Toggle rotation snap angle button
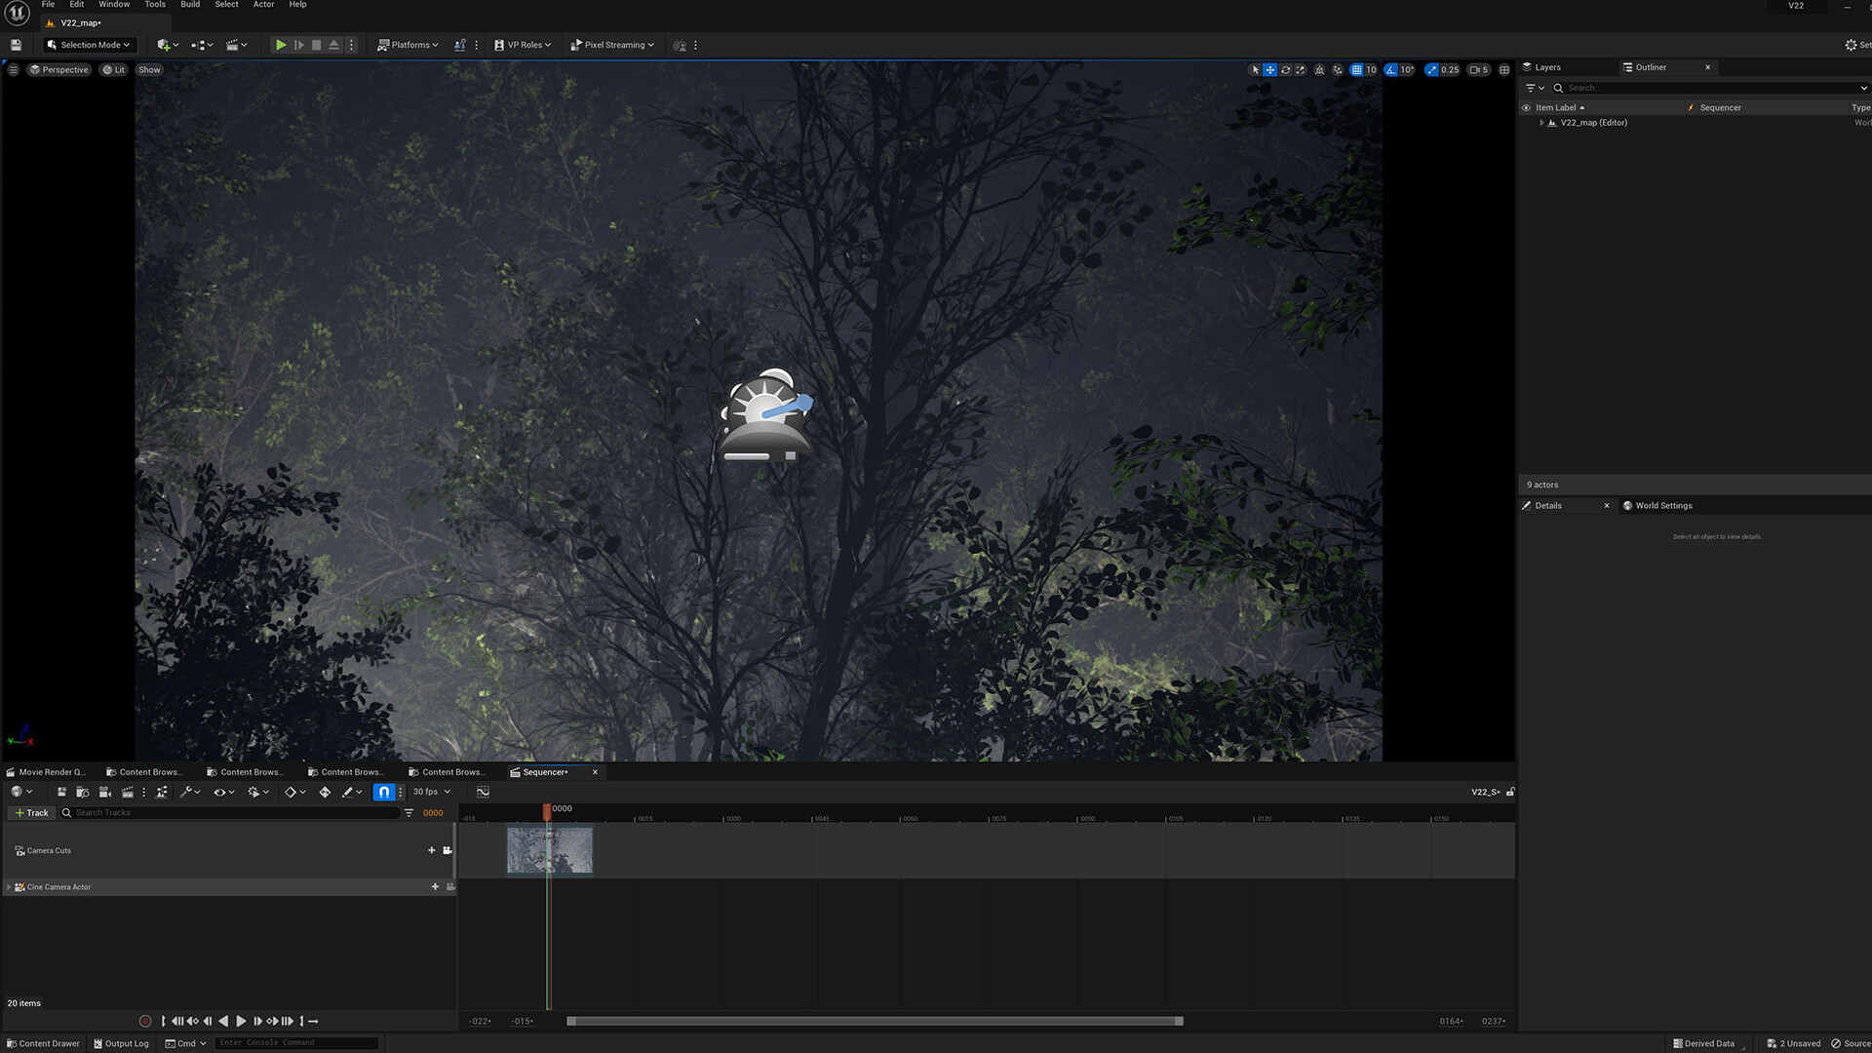This screenshot has height=1053, width=1872. click(x=1390, y=70)
